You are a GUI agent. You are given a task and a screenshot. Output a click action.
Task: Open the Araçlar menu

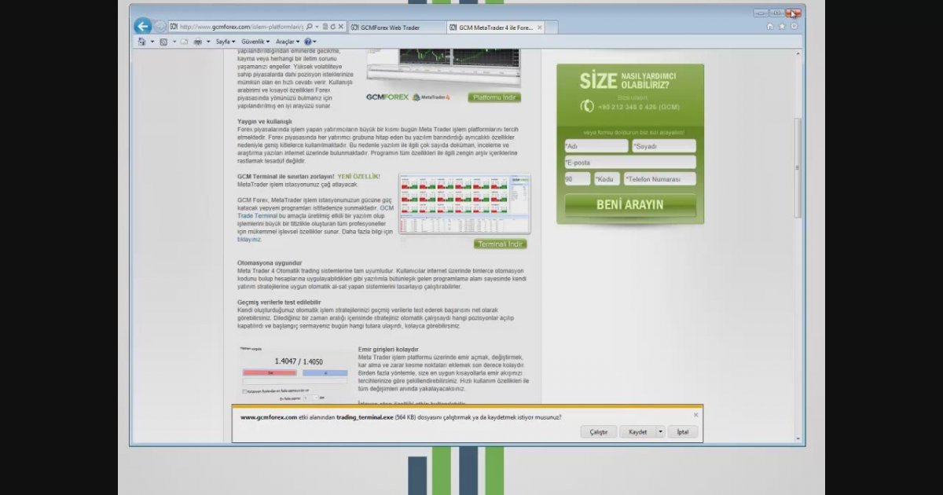tap(288, 42)
